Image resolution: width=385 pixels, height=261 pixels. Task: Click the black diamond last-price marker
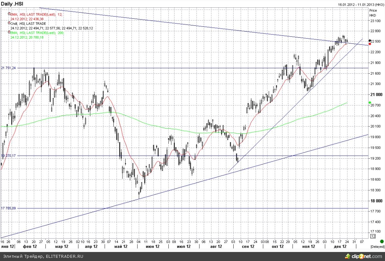pos(370,41)
